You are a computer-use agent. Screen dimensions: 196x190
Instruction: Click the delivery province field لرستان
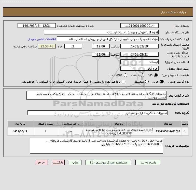click(x=139, y=62)
